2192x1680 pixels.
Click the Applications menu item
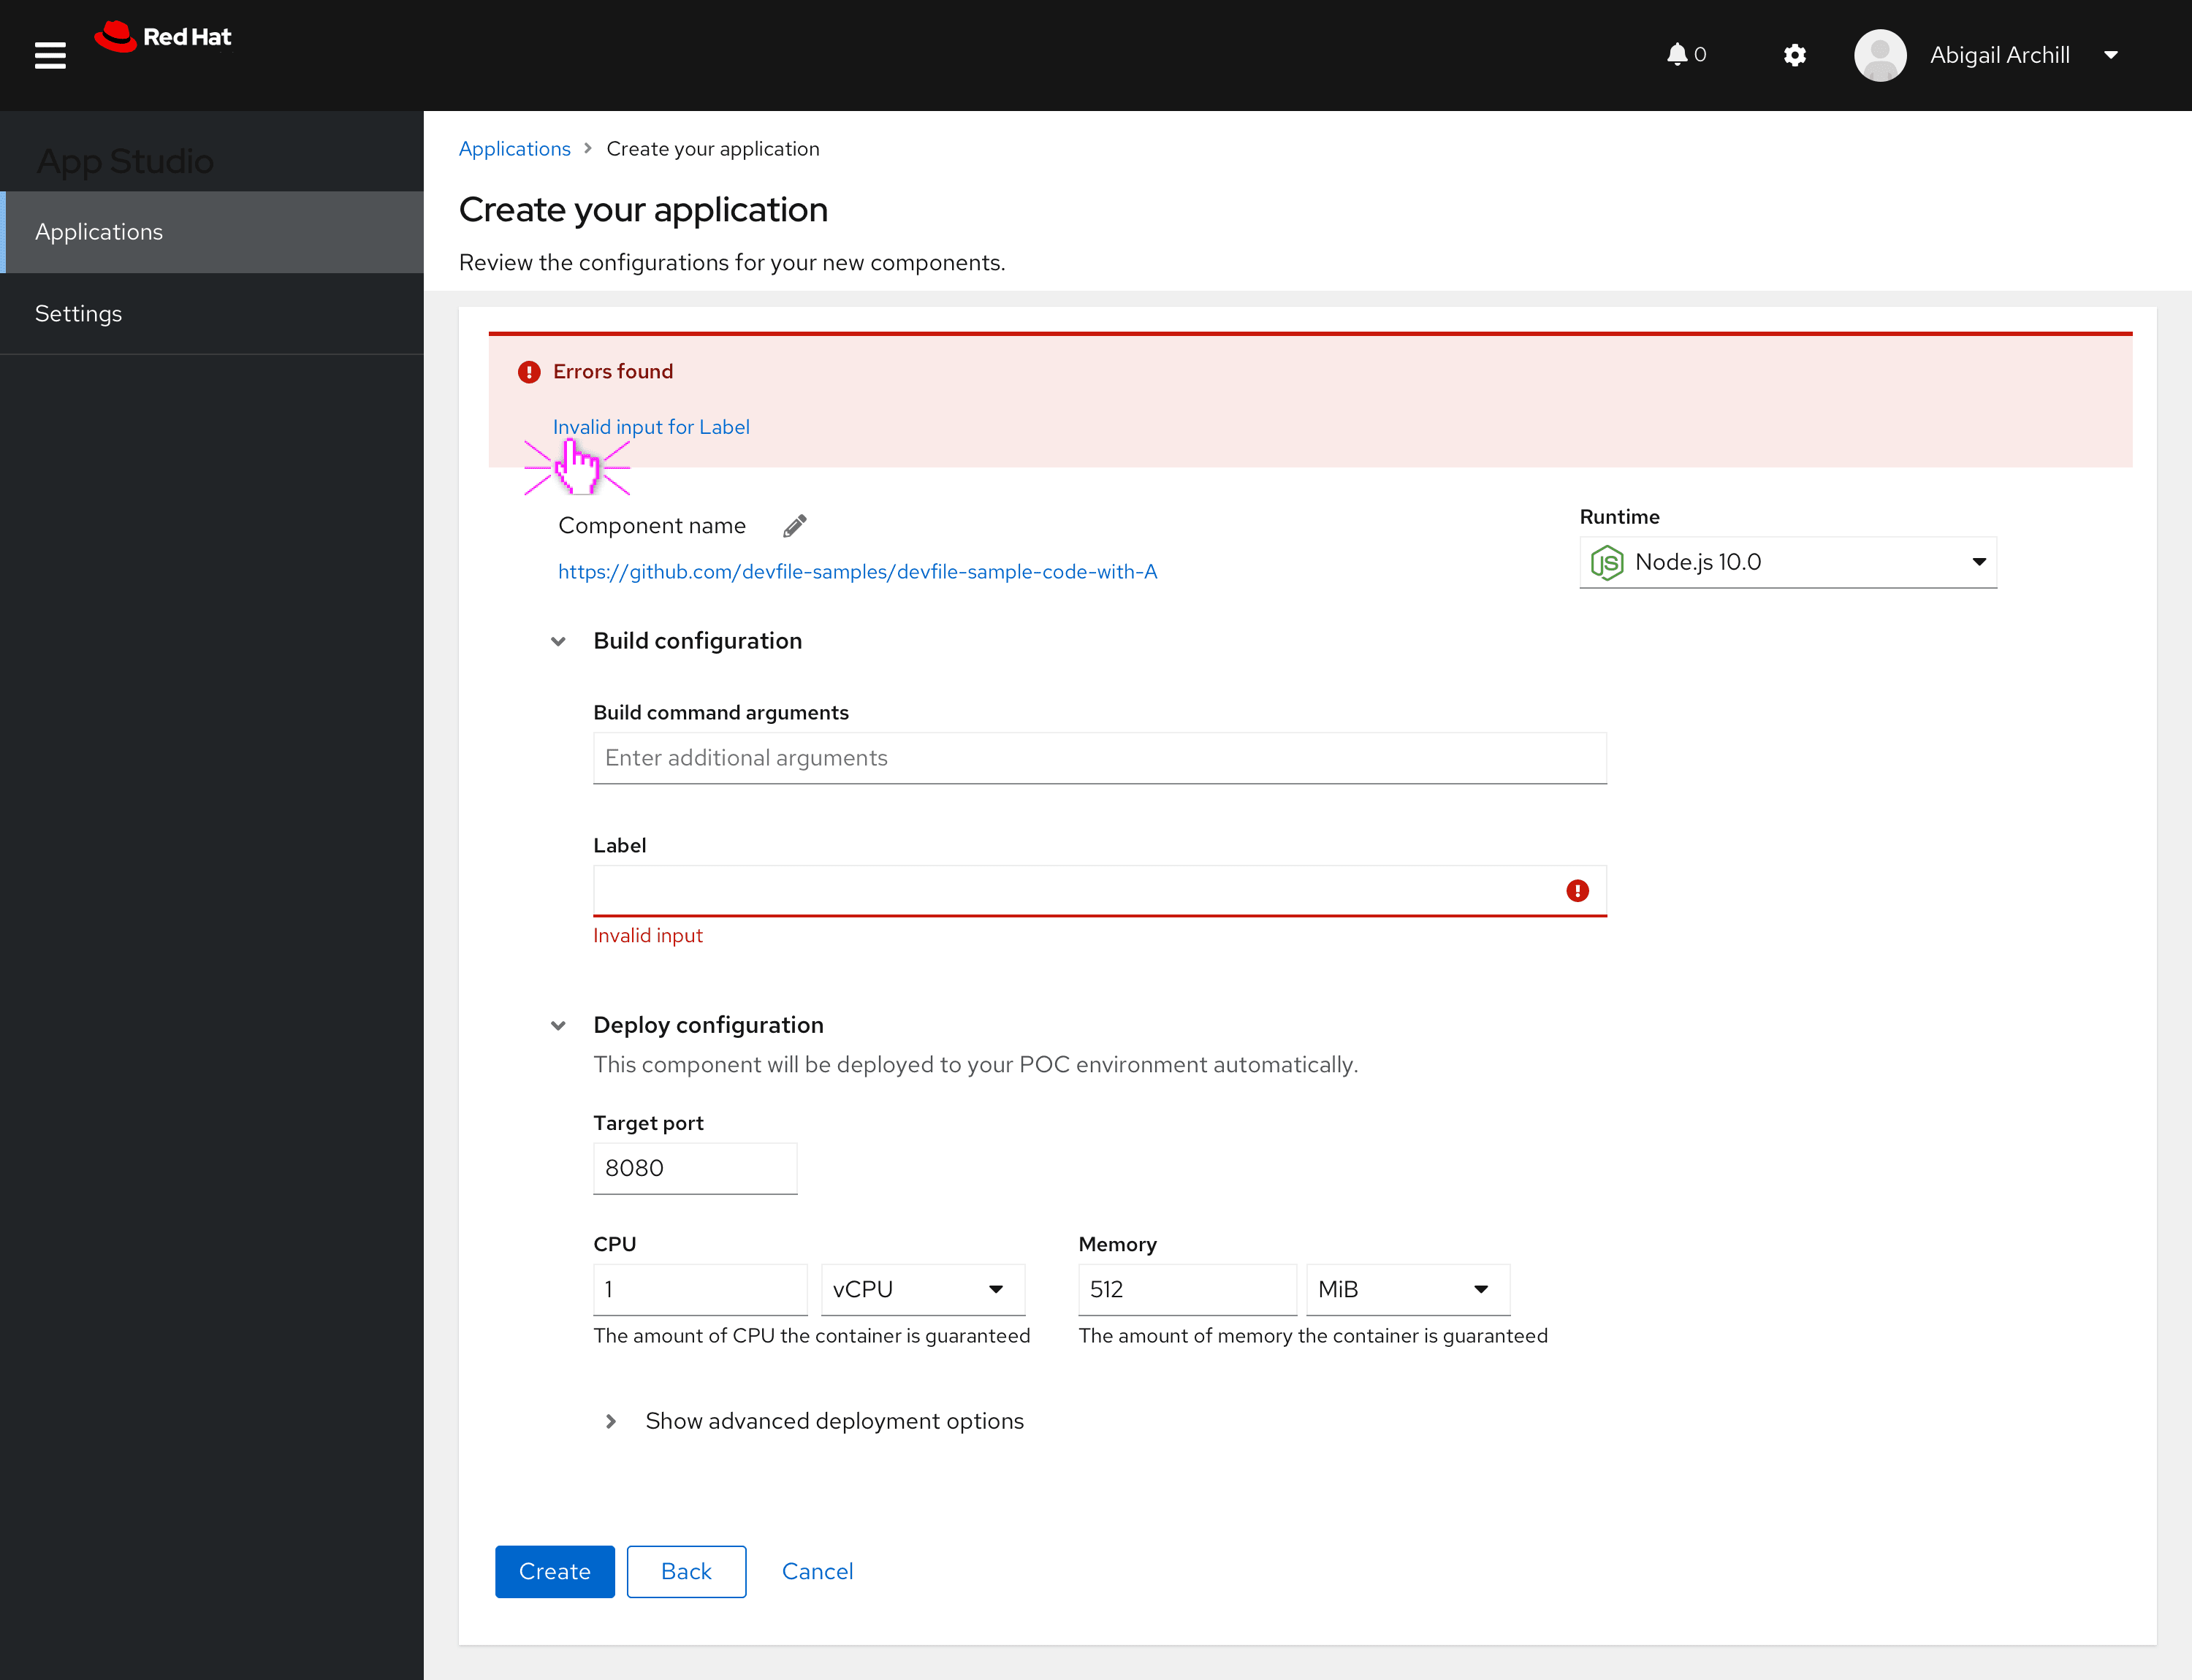(212, 231)
